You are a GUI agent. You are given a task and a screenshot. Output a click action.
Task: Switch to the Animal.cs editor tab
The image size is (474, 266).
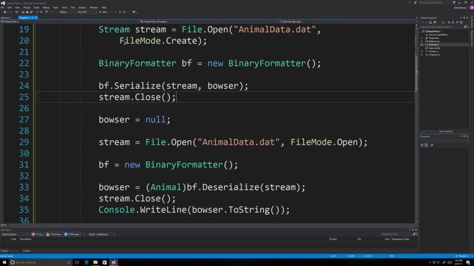(6, 18)
